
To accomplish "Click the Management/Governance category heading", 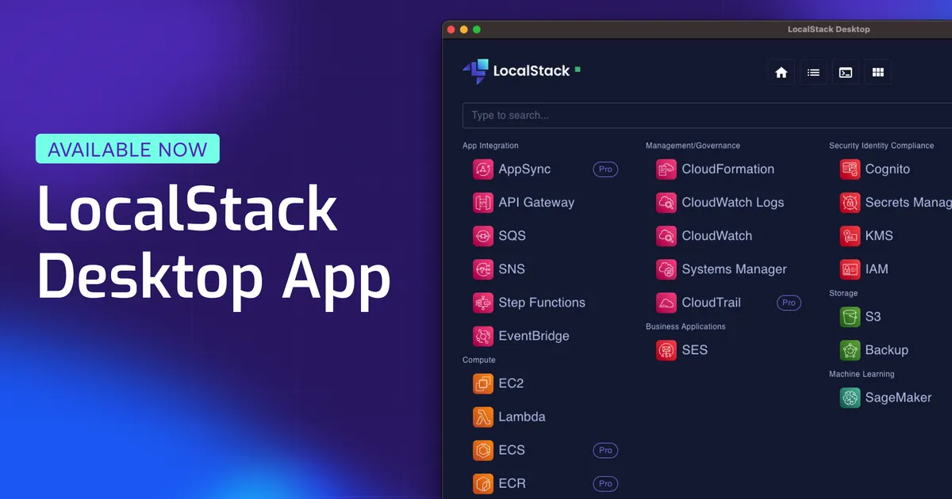I will (x=693, y=146).
